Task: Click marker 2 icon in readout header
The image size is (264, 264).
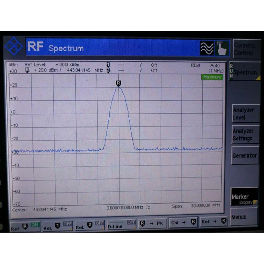Action: point(108,70)
